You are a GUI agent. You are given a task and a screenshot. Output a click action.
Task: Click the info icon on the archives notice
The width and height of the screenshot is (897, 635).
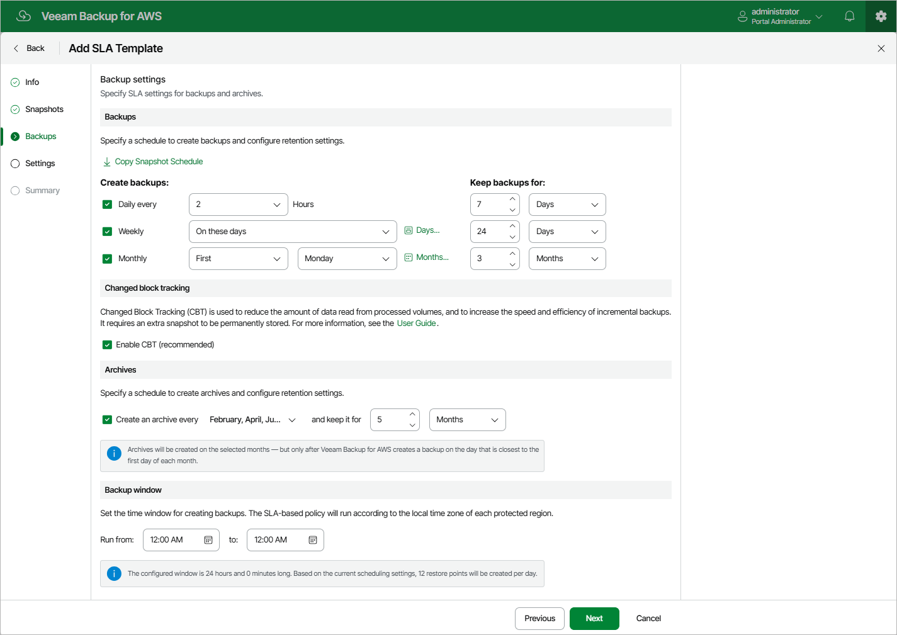114,452
